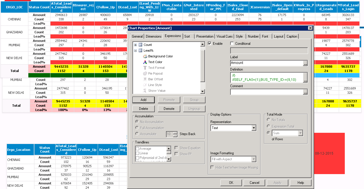
Task: Click the Demote button
Action: (x=169, y=109)
